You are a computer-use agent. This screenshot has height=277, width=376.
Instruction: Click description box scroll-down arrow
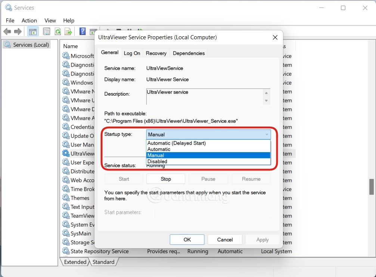click(266, 101)
